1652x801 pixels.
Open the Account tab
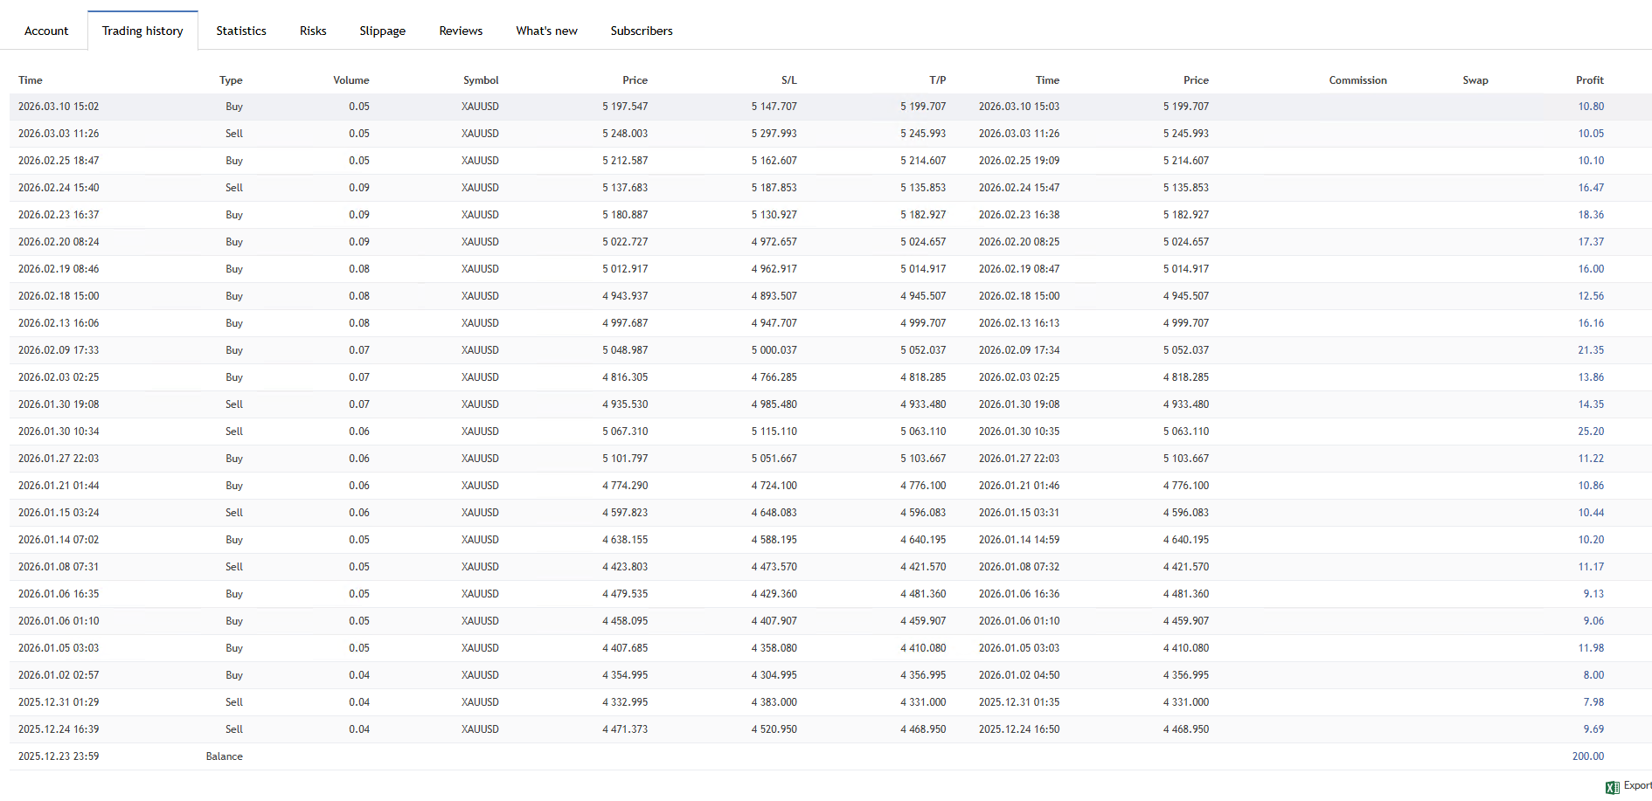pyautogui.click(x=46, y=31)
